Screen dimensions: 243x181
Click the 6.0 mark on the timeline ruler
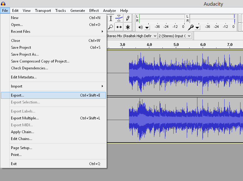click(x=203, y=45)
